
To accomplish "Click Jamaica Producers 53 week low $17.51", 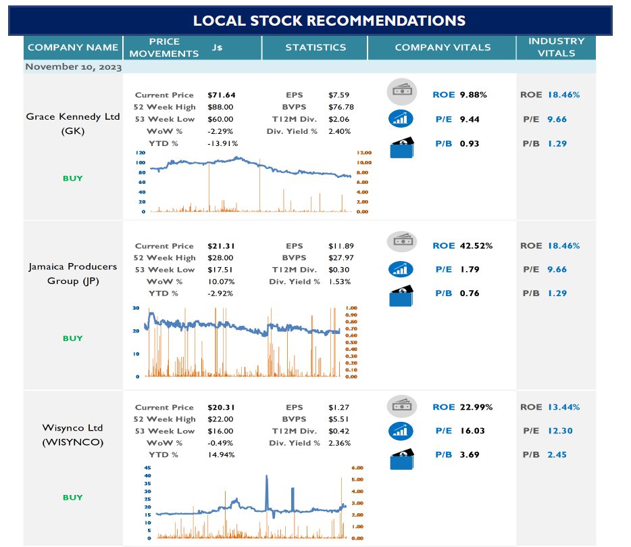I will (220, 270).
